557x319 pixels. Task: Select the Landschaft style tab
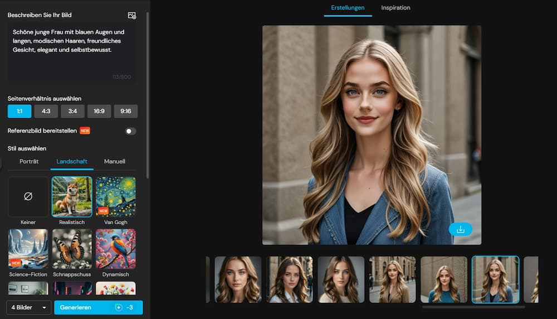pos(72,162)
